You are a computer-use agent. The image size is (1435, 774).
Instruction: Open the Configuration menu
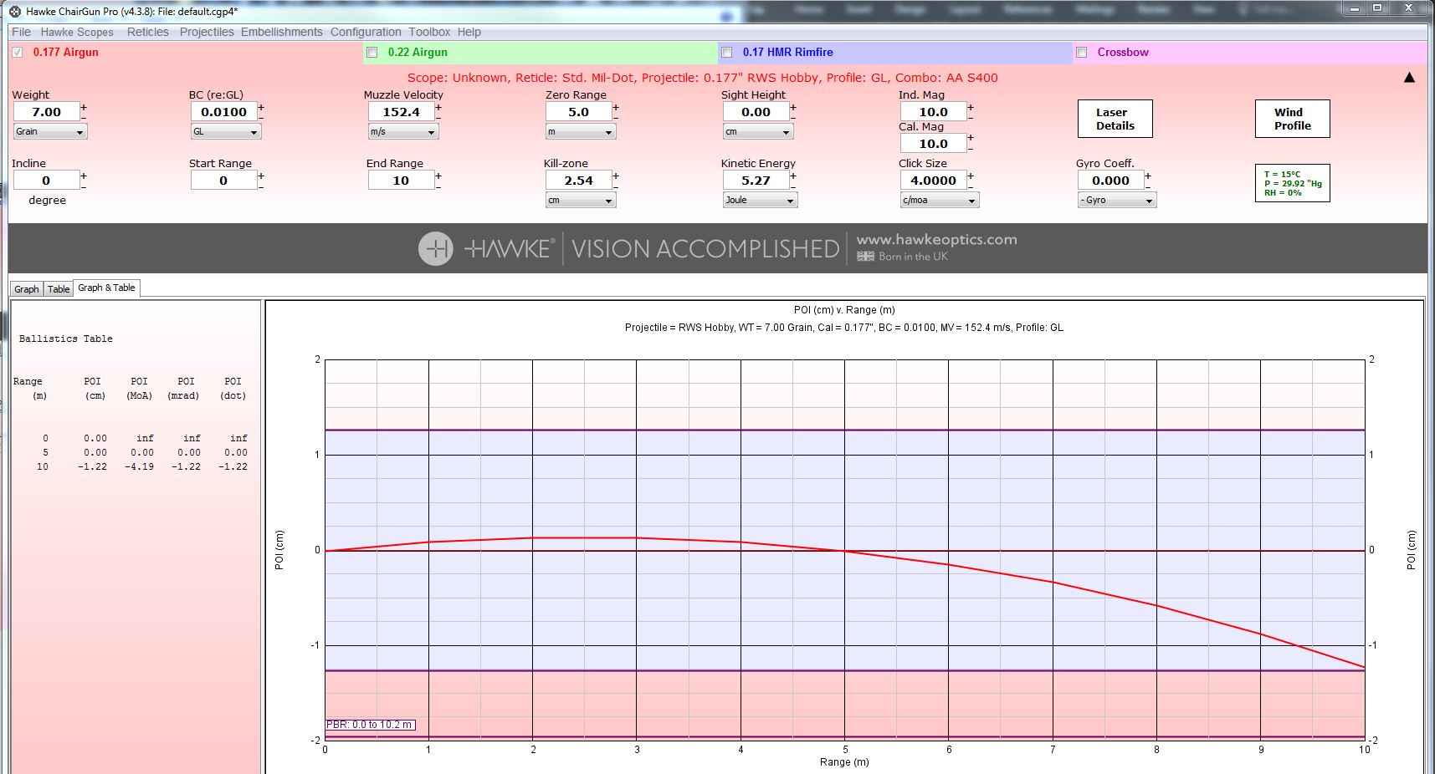366,32
